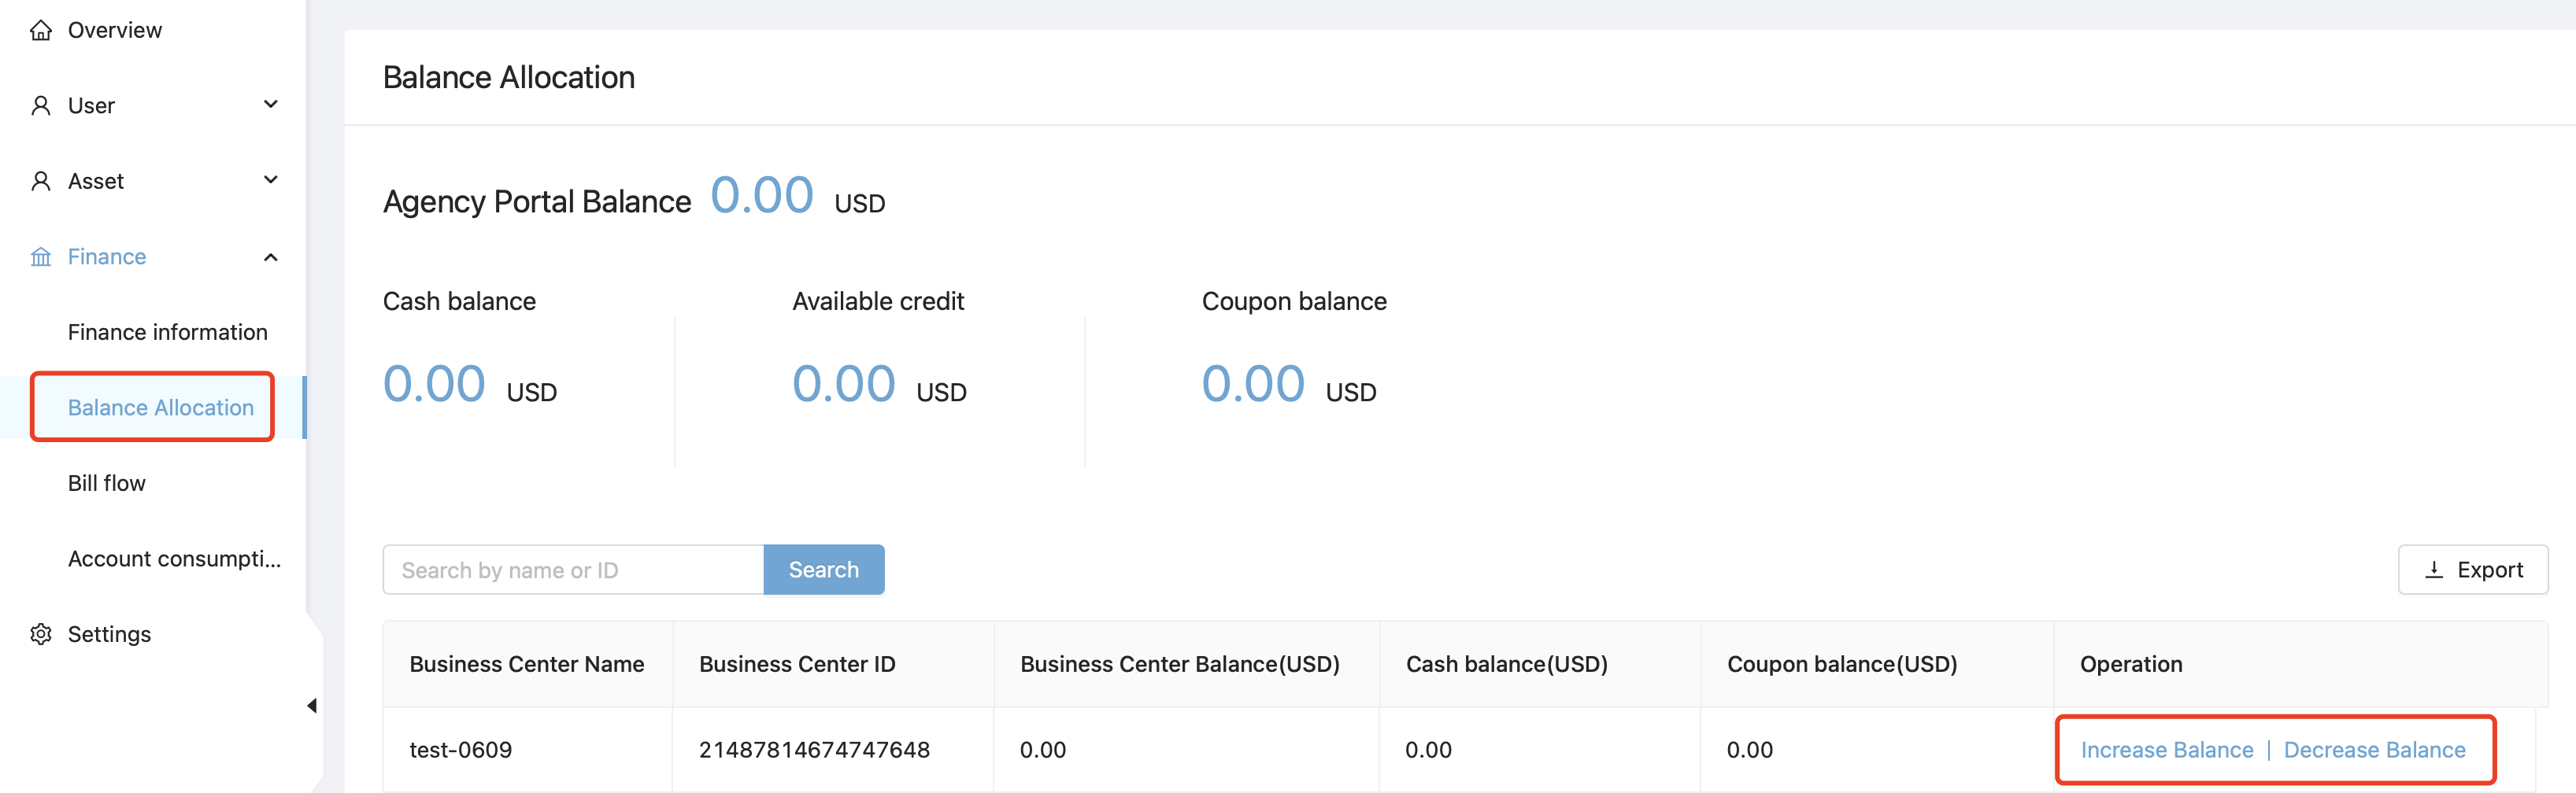This screenshot has width=2576, height=793.
Task: Expand the Asset menu chevron
Action: tap(270, 180)
